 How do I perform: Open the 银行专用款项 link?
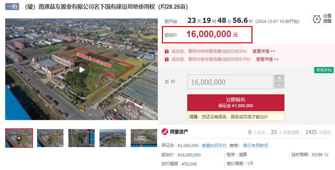tap(256, 146)
